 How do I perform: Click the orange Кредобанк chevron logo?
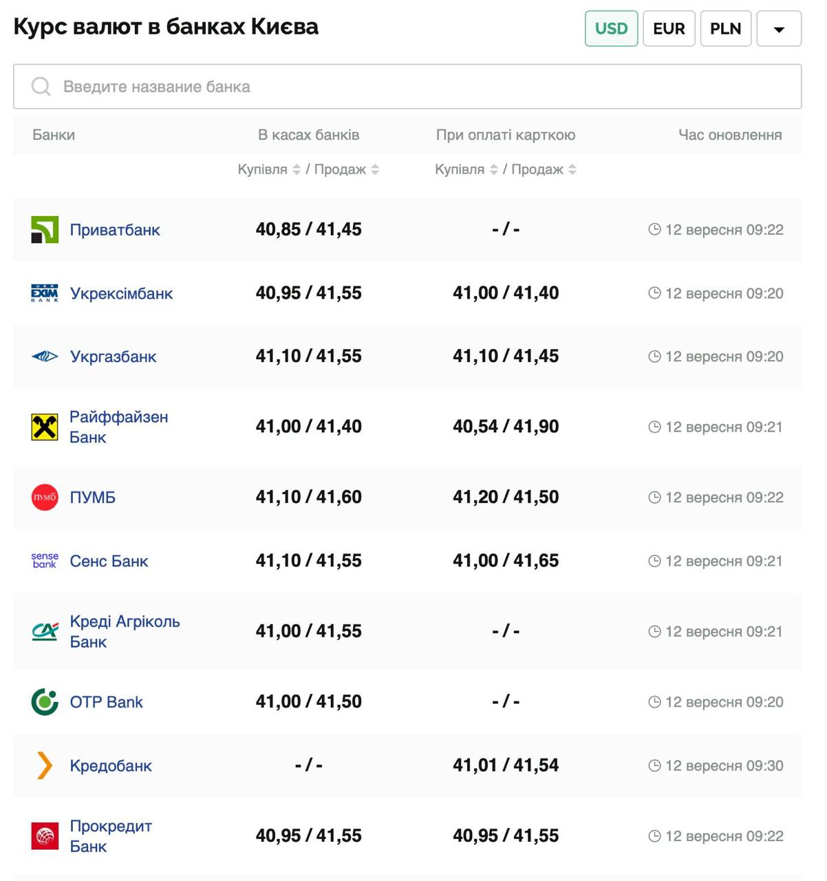45,765
